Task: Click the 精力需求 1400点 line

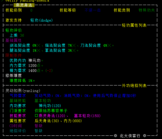Action: [x=26, y=70]
